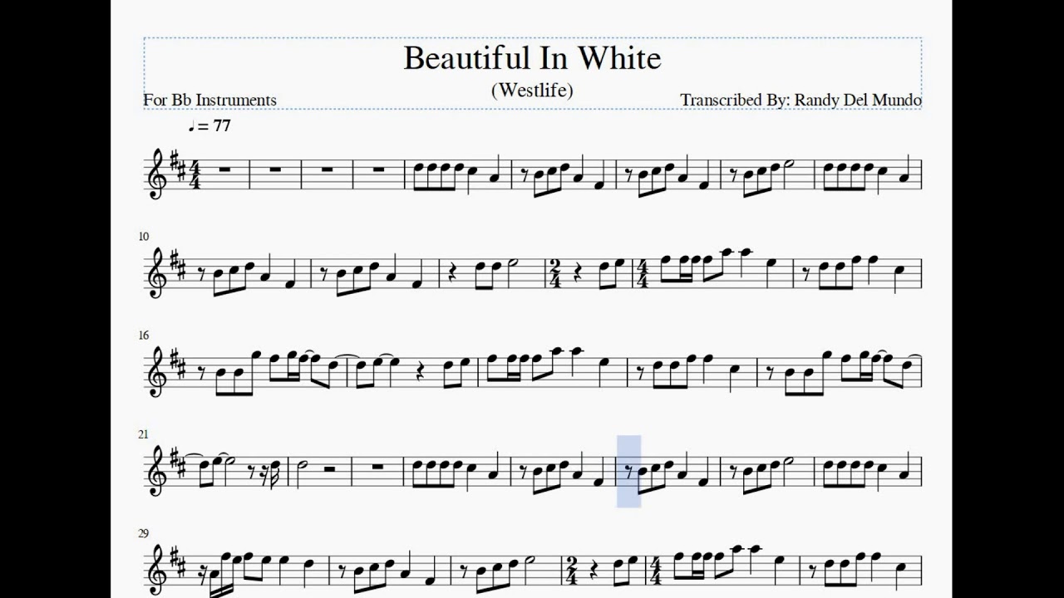Click measure number 16 label
Screen dimensions: 1064x598
coord(144,336)
